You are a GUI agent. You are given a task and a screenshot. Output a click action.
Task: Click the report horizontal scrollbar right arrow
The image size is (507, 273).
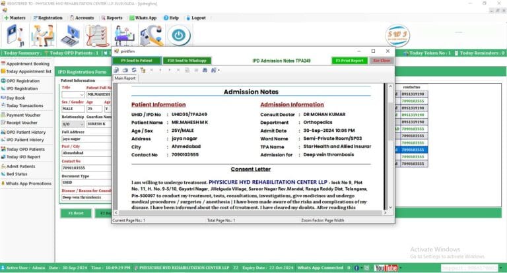385,213
